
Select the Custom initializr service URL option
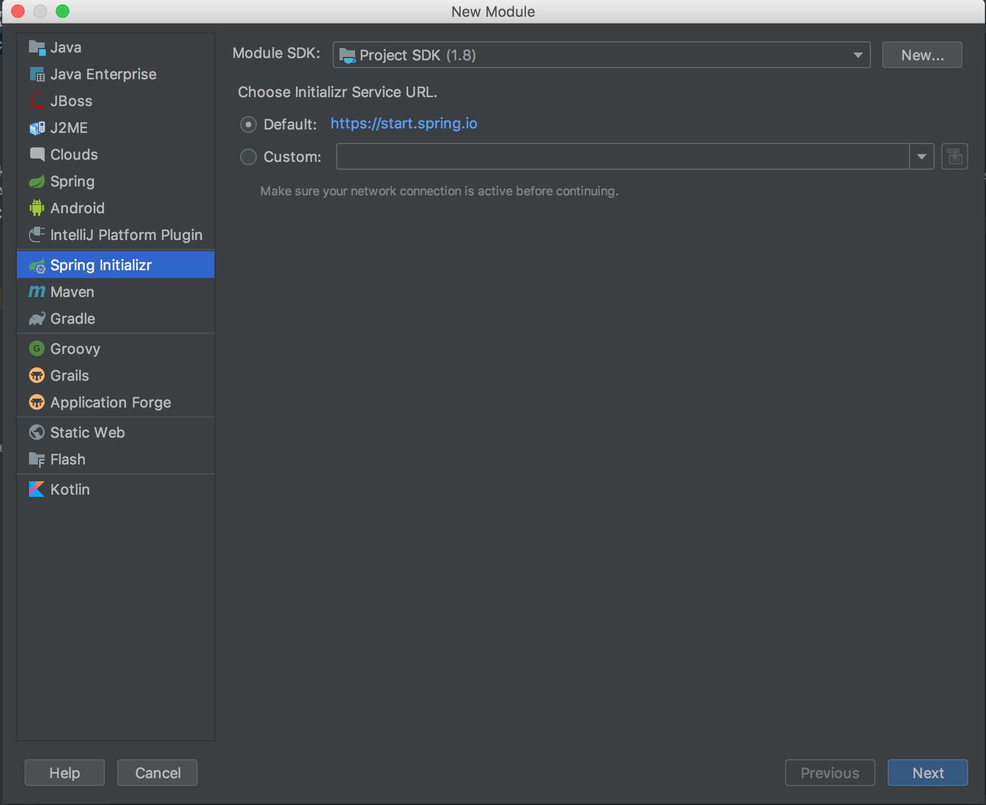pos(248,156)
